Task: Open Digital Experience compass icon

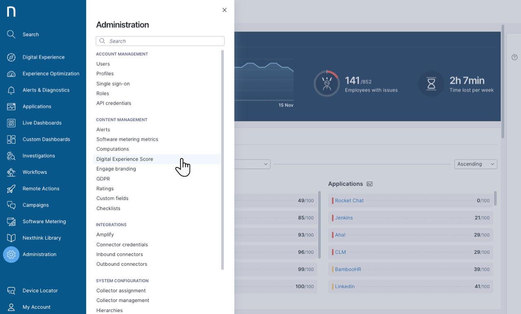Action: coord(11,57)
